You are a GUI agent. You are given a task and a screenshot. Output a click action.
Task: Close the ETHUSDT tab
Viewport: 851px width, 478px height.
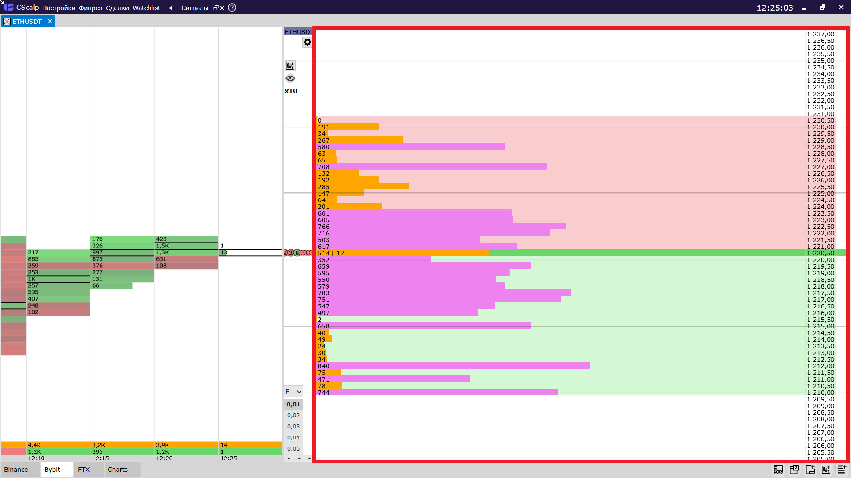point(50,21)
